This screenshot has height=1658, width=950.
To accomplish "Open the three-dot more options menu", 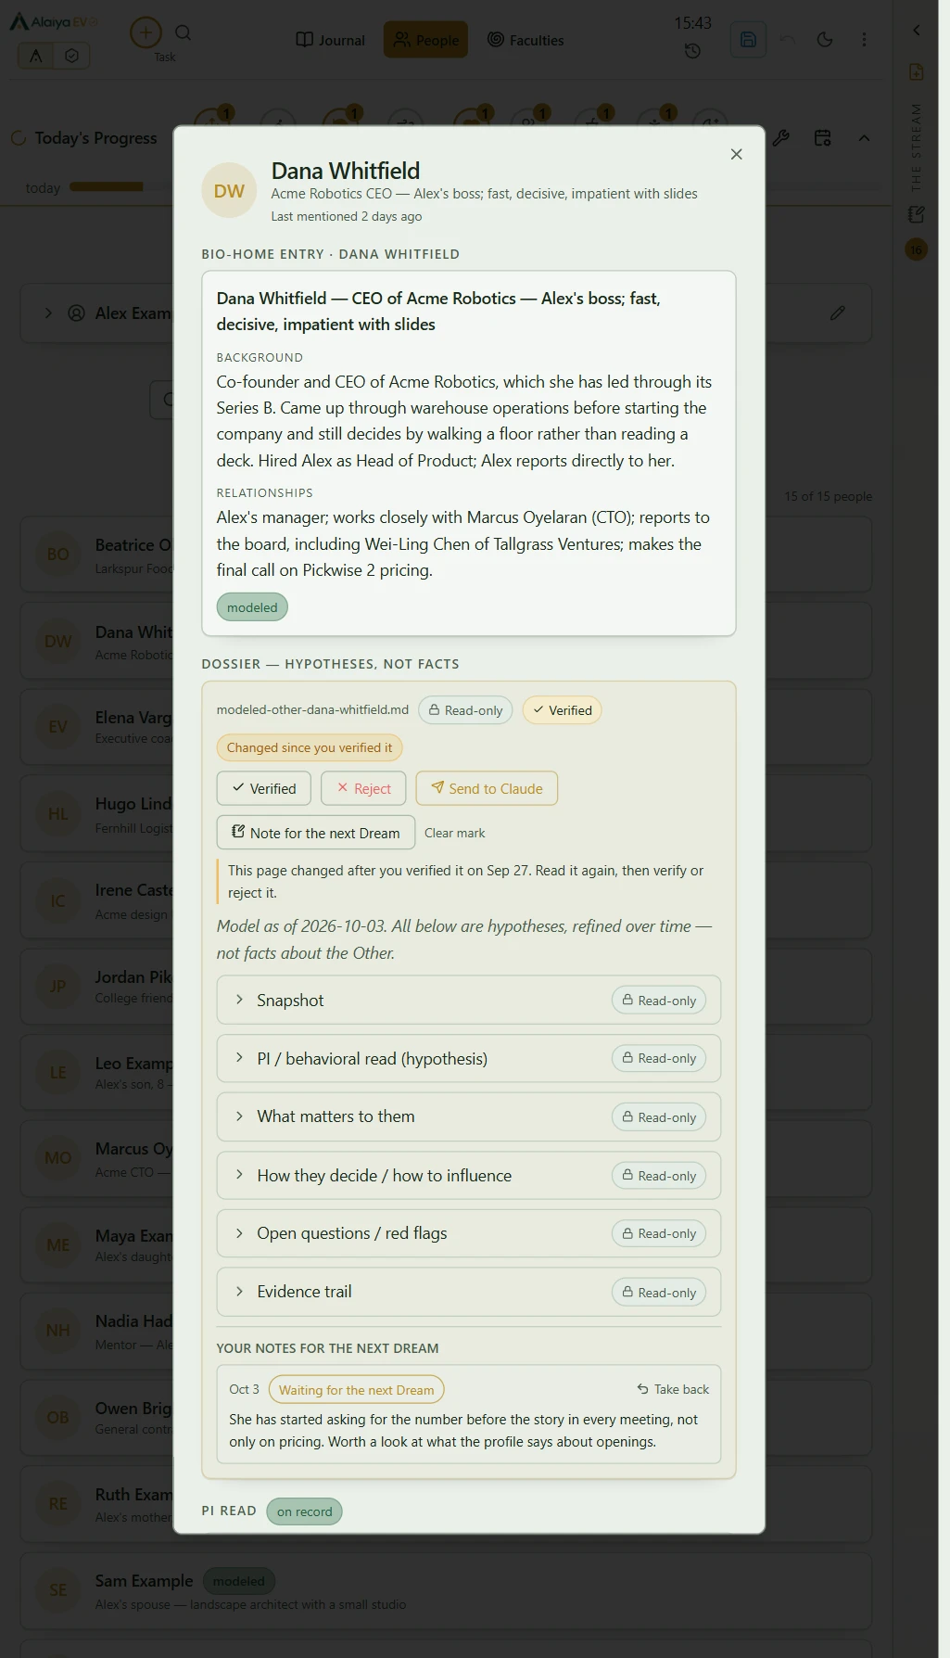I will click(x=864, y=40).
